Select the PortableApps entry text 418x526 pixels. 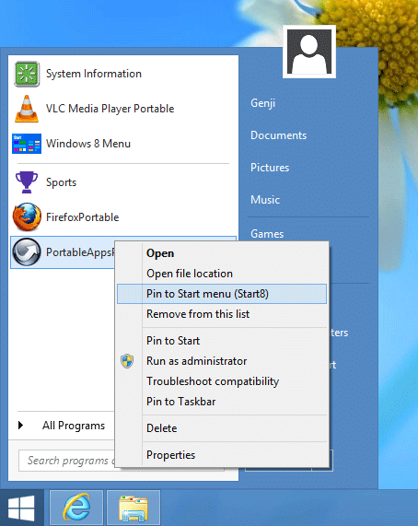(80, 252)
